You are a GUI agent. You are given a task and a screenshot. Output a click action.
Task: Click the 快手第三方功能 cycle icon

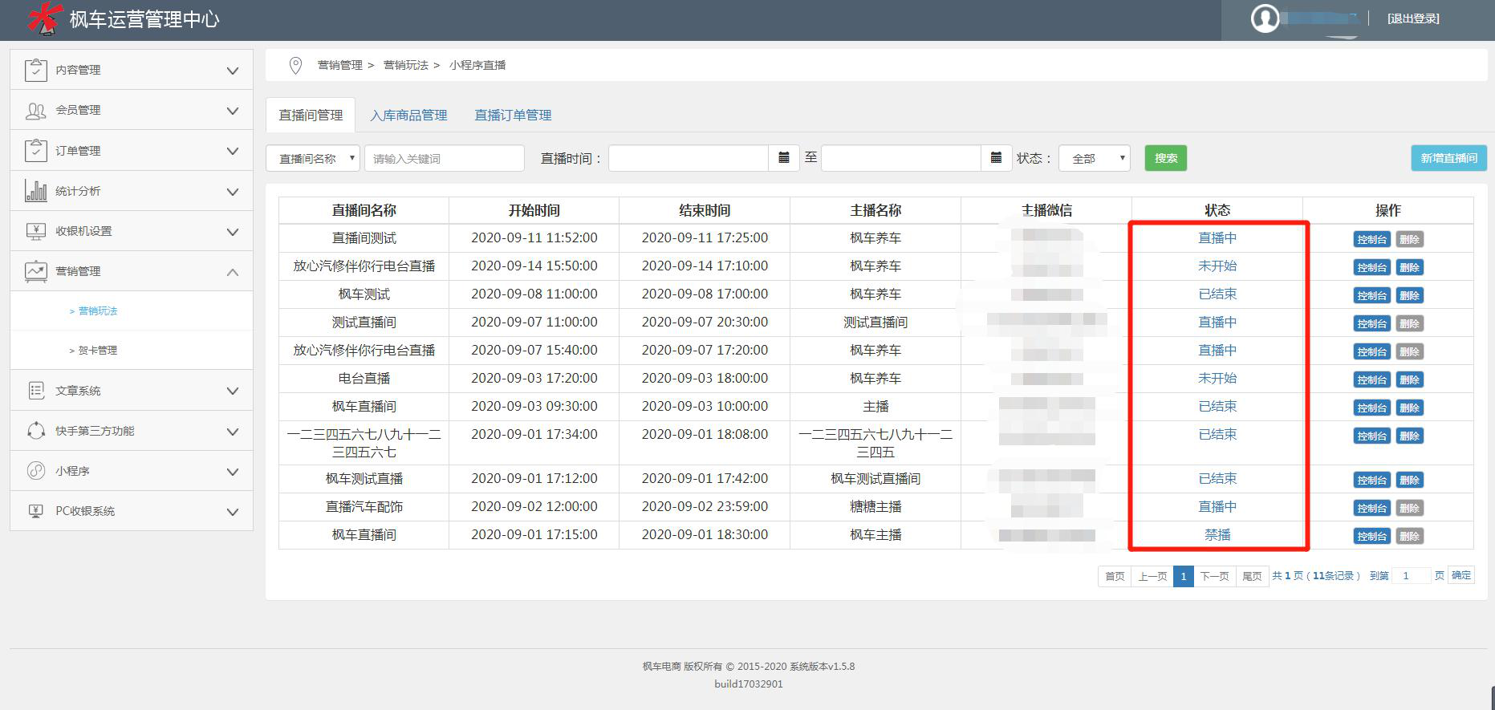click(36, 431)
